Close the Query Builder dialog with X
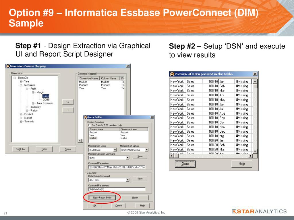Screen dimensions: 294x220 click(x=152, y=117)
